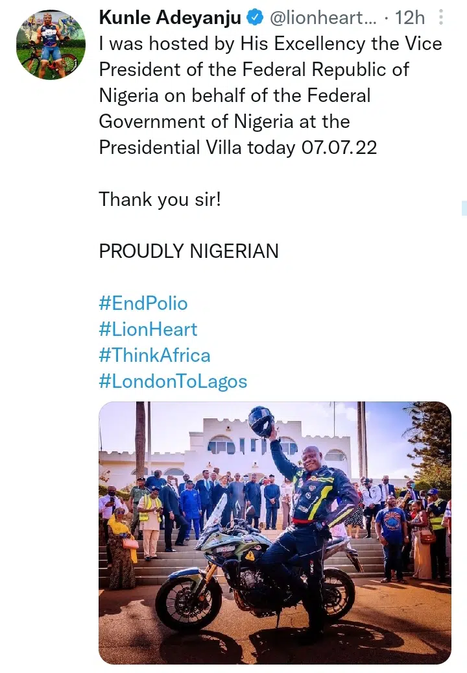Click the raised helmet in the photo
This screenshot has width=467, height=673.
tap(261, 420)
